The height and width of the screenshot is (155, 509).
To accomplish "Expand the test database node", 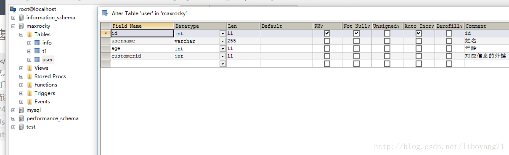I will (13, 126).
